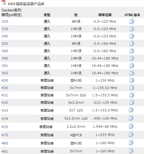The image size is (144, 154).
Task: Open HTML version icon for series 433
Action: tap(131, 110)
